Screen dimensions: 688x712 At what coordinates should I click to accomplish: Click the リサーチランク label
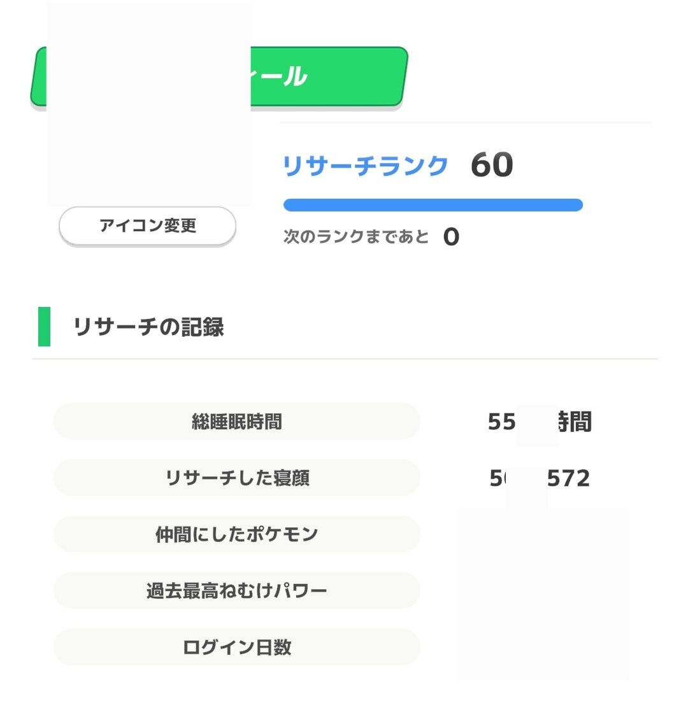(365, 166)
